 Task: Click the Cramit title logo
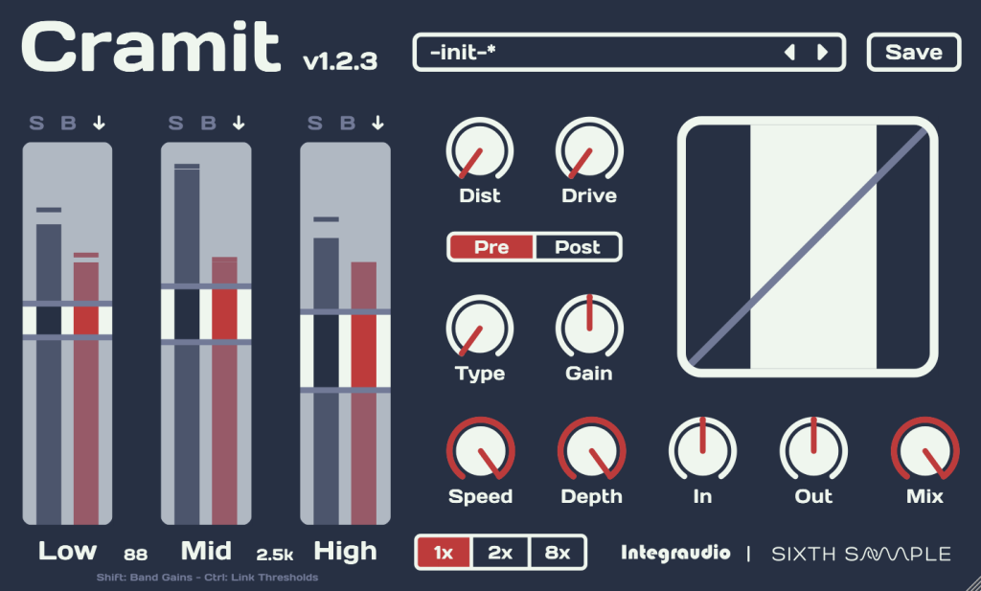(150, 47)
